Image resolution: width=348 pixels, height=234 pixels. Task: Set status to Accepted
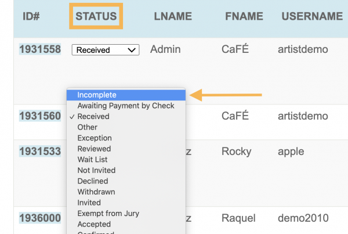pyautogui.click(x=126, y=224)
